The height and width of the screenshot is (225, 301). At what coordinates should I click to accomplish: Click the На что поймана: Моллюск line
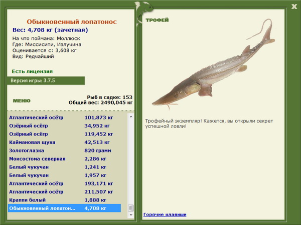pos(46,38)
